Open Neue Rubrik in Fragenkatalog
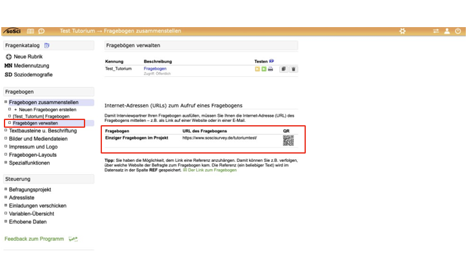 (28, 57)
